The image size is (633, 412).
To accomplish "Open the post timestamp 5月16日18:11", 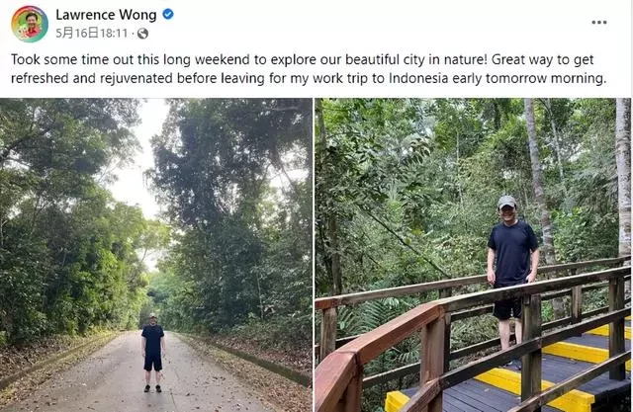I will coord(92,33).
